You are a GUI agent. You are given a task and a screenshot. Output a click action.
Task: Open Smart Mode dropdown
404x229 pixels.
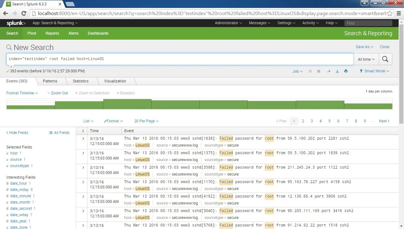pos(374,71)
